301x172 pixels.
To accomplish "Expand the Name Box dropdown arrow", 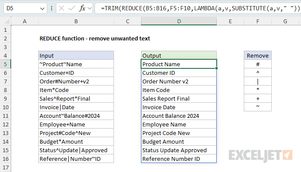I will point(42,9).
